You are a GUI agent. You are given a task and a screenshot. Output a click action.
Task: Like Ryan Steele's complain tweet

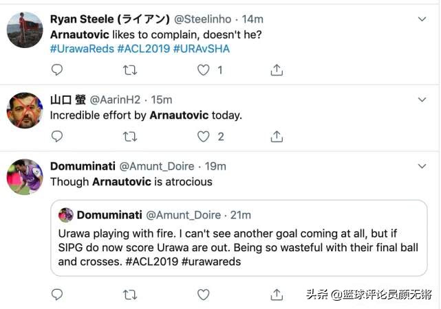[204, 70]
